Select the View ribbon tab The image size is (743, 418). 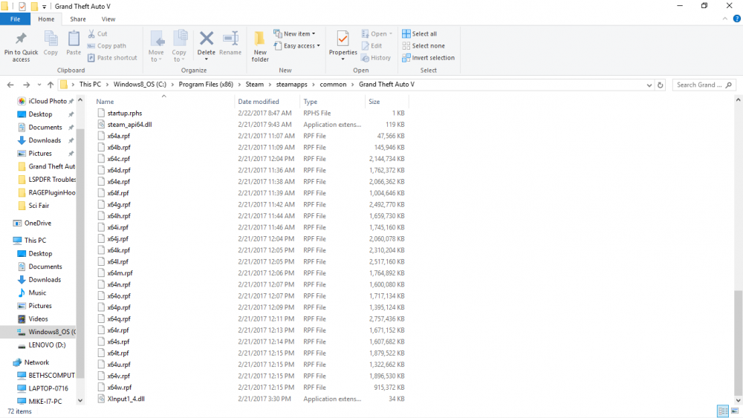108,19
